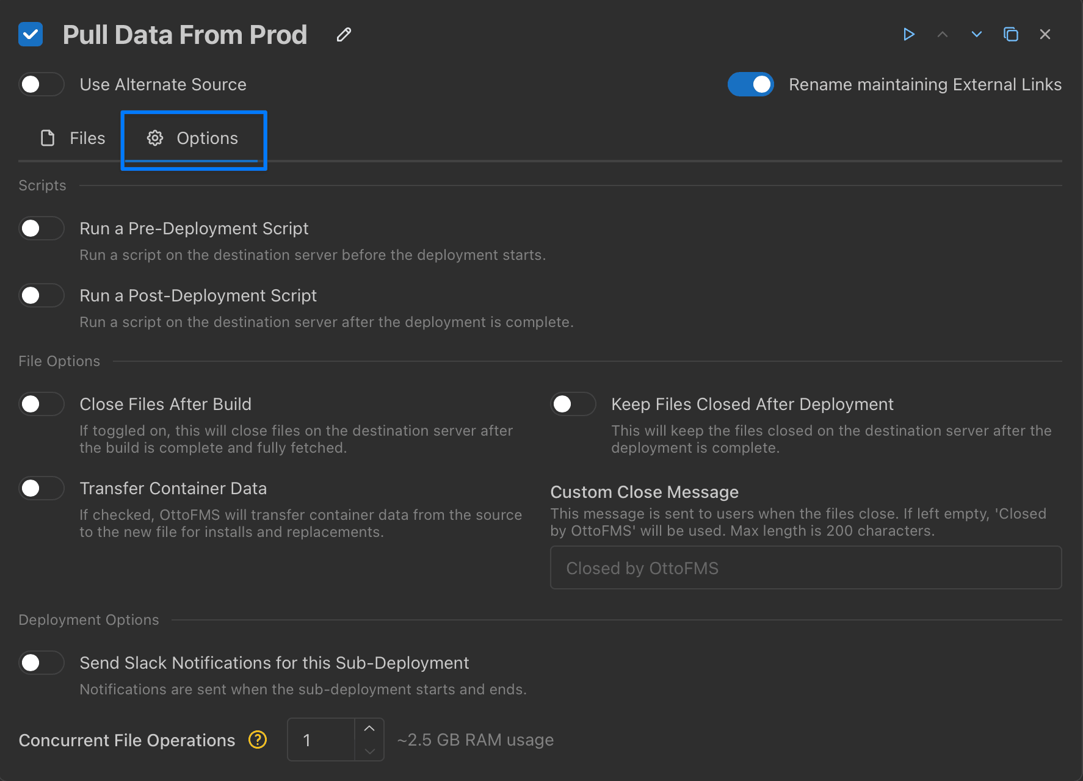
Task: Click the Concurrent File Operations help icon
Action: (x=258, y=740)
